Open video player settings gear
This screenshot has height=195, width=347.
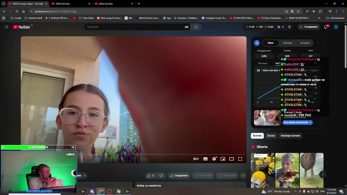[214, 159]
